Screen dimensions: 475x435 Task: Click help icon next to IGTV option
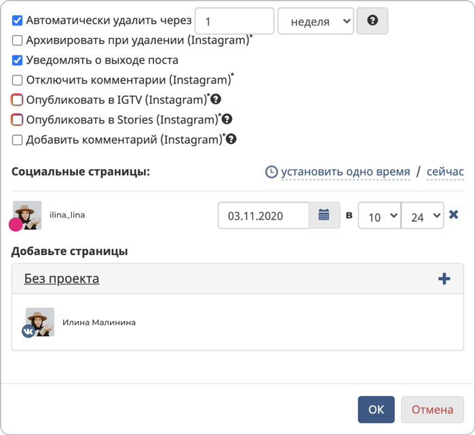(x=216, y=100)
